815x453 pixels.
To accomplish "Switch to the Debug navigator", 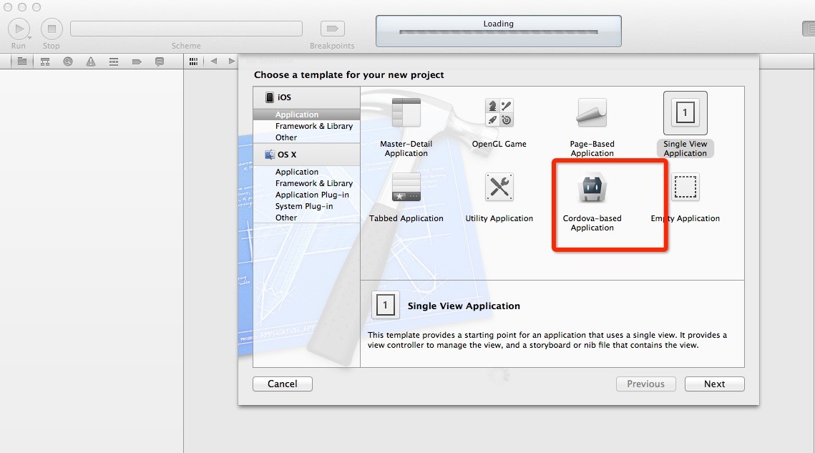I will point(114,62).
